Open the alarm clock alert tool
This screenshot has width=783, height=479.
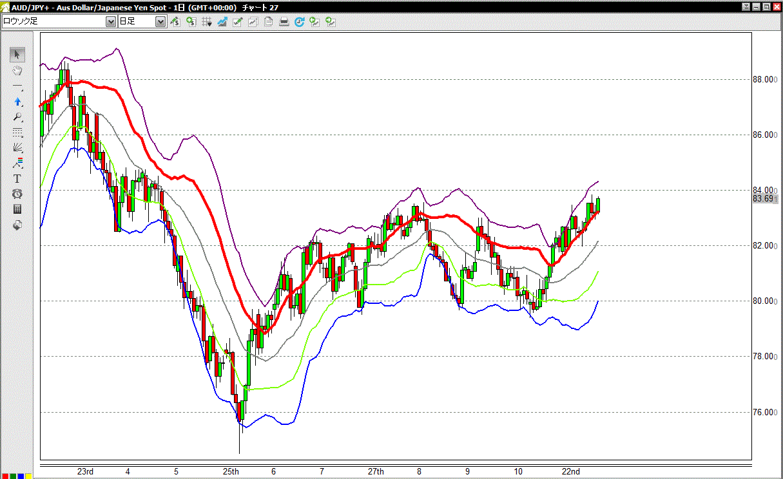(17, 194)
